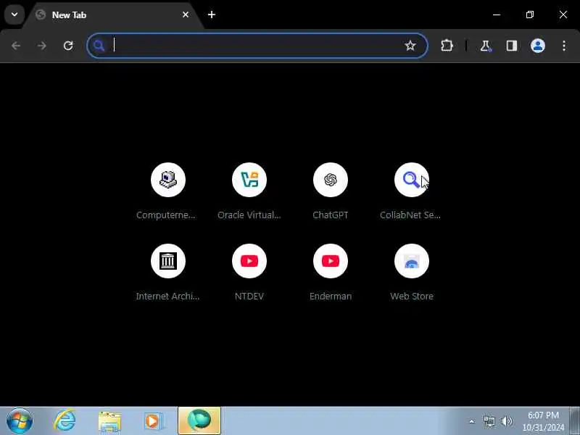580x435 pixels.
Task: Restore down the browser window
Action: tap(530, 14)
